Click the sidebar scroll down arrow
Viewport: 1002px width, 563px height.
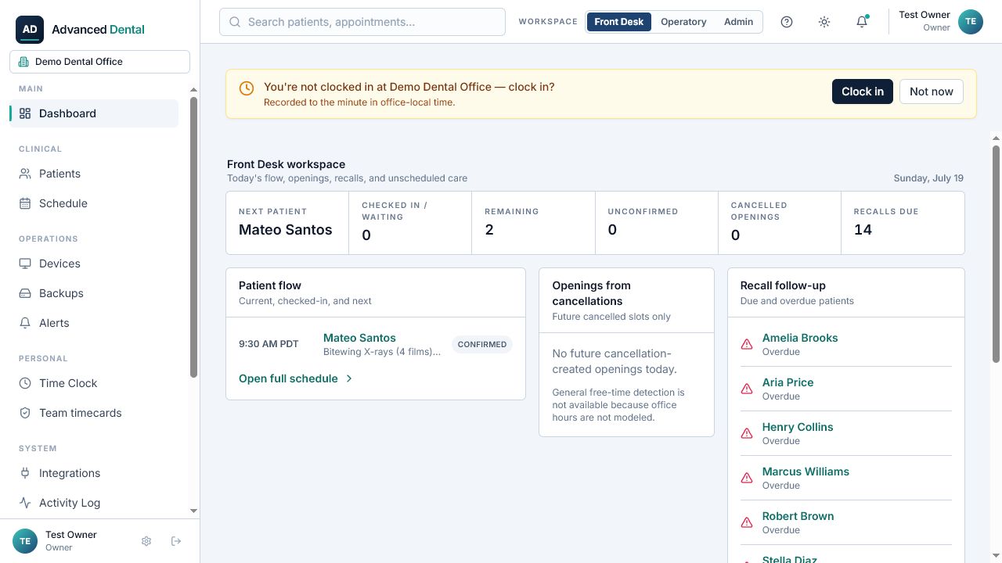pyautogui.click(x=194, y=511)
